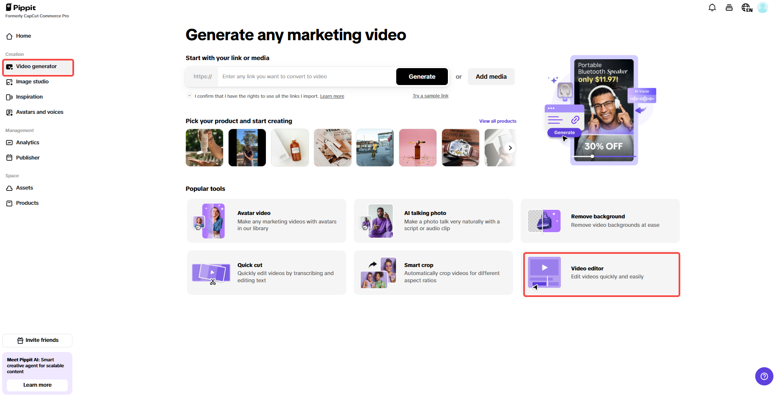This screenshot has height=396, width=784.
Task: Open the EN language selector
Action: tap(746, 7)
